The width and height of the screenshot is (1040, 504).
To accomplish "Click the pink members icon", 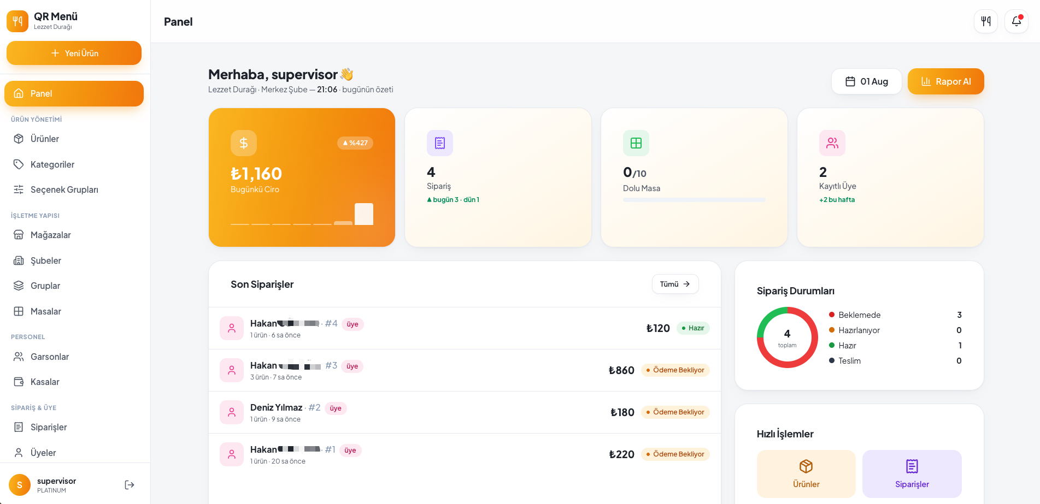I will pos(832,143).
